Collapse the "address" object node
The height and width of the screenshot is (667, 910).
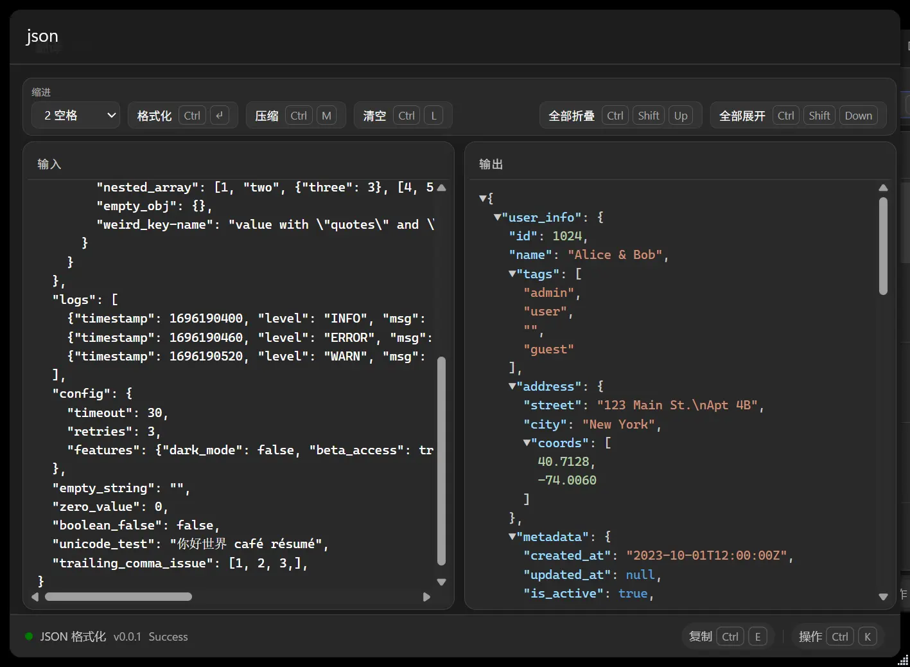point(512,386)
